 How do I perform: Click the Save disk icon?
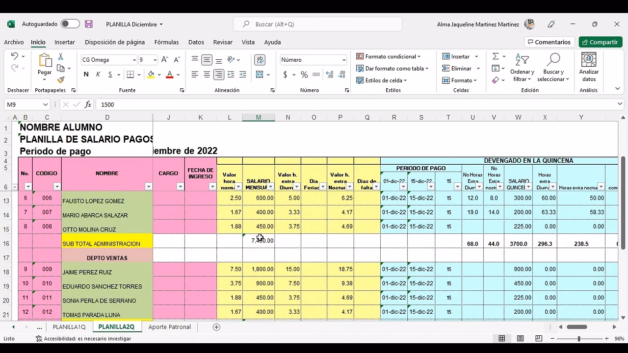tap(89, 24)
